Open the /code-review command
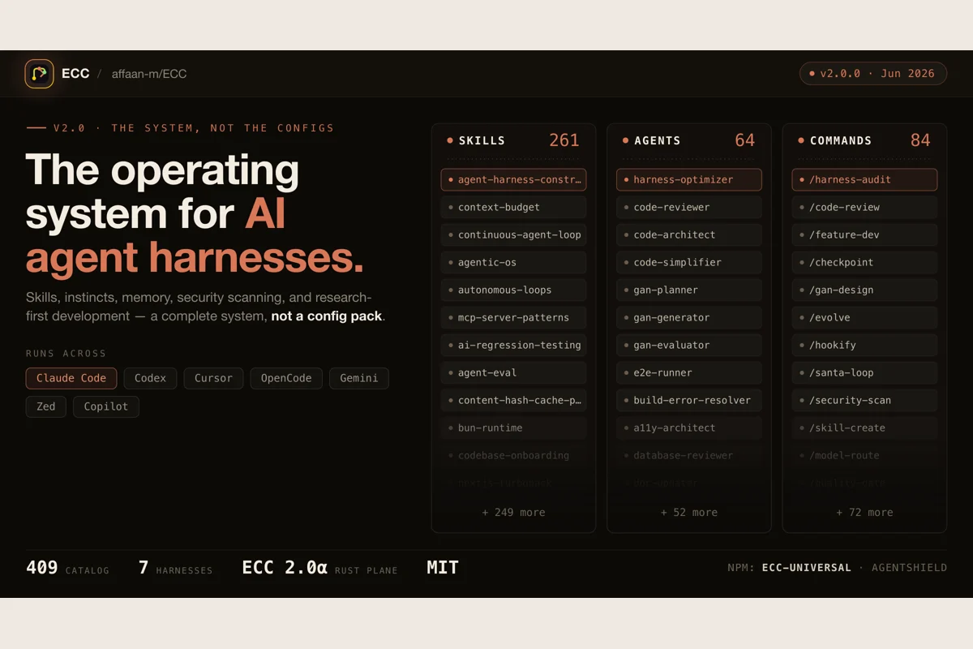The width and height of the screenshot is (973, 649). pyautogui.click(x=864, y=207)
